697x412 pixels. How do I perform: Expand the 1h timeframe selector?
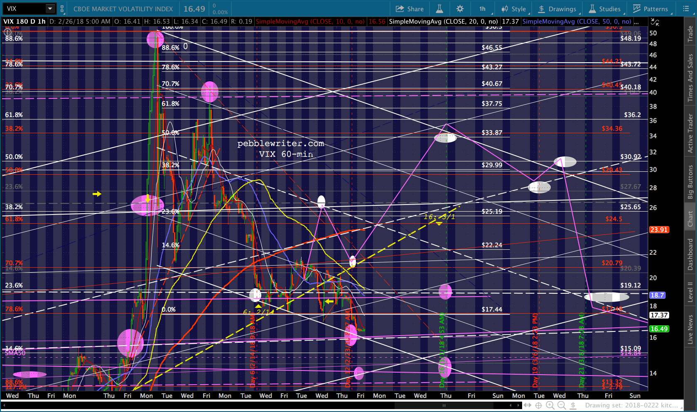(483, 9)
